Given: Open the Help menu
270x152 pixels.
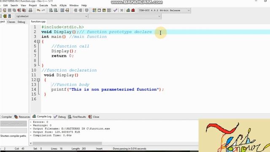Looking at the screenshot, I should point(84,5).
